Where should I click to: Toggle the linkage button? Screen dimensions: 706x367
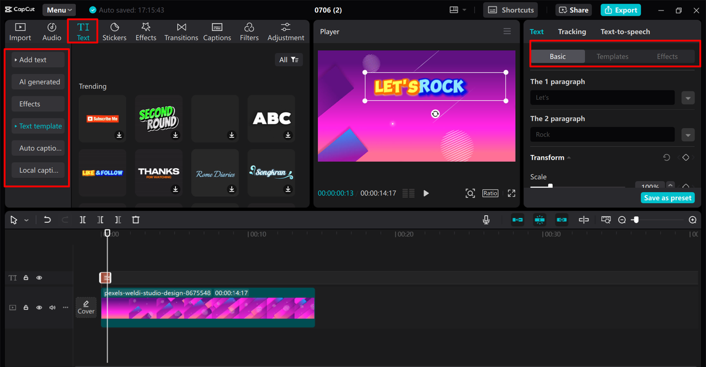click(561, 220)
